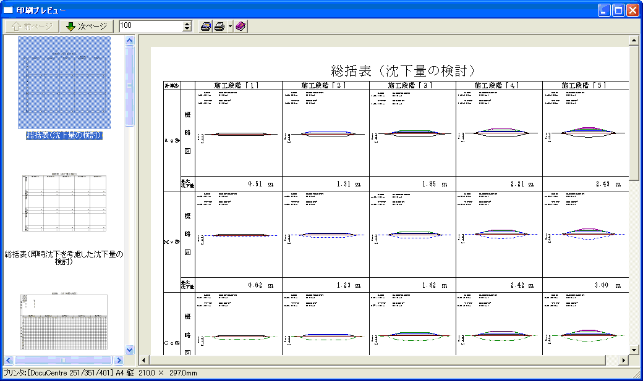Click the preview pane scroll right arrow
This screenshot has height=381, width=643.
[624, 361]
